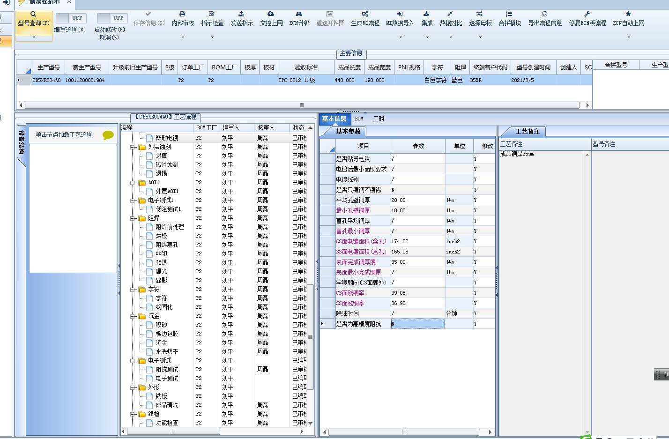Collapse the 阻焊 tree folder
Screen dimensions: 669x439
133,218
